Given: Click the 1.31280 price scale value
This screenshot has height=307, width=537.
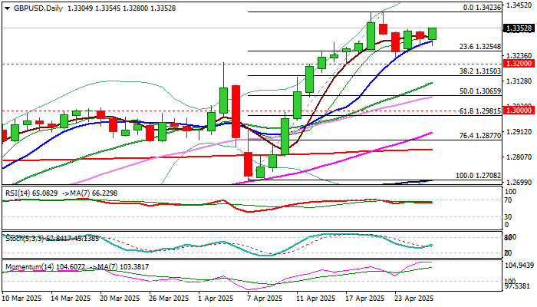Looking at the screenshot, I should 519,81.
